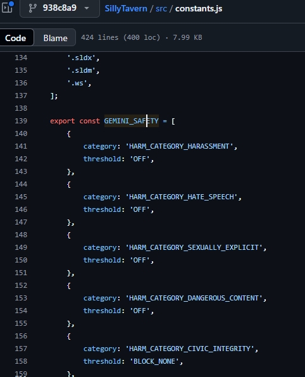Click line number 141 in the gutter
The image size is (305, 377).
[x=21, y=146]
